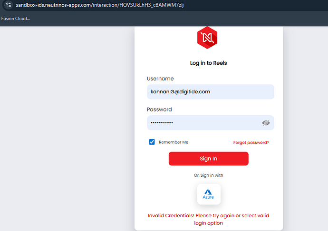
Task: Focus the Password field with masked dots
Action: coord(211,122)
